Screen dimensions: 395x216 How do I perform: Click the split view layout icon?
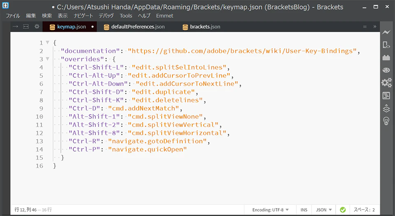(26, 26)
